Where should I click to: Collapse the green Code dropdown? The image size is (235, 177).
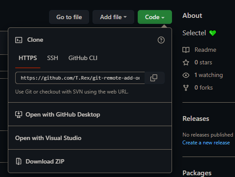point(155,17)
